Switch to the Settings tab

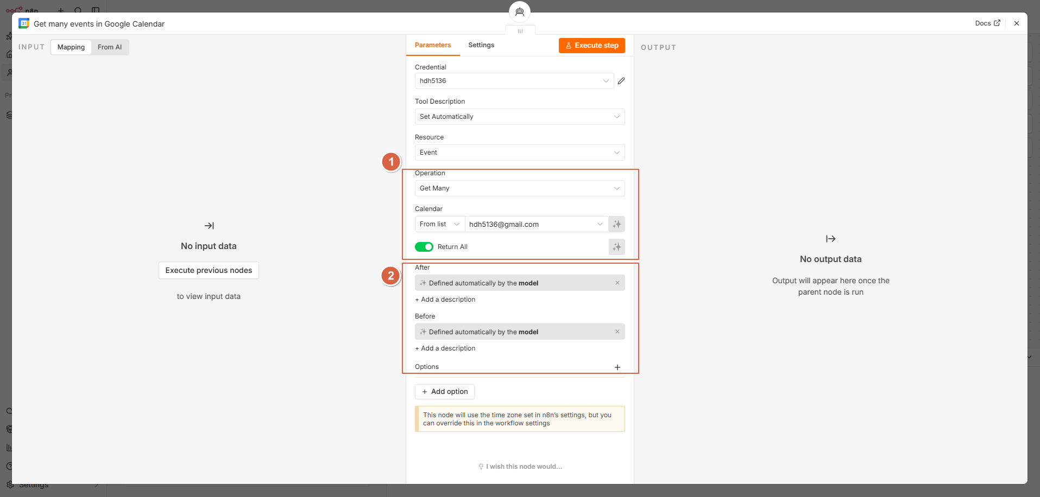point(481,45)
